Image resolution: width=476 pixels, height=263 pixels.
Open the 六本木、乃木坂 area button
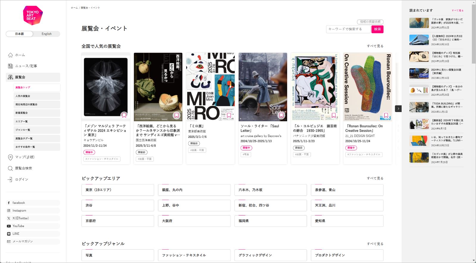[271, 190]
